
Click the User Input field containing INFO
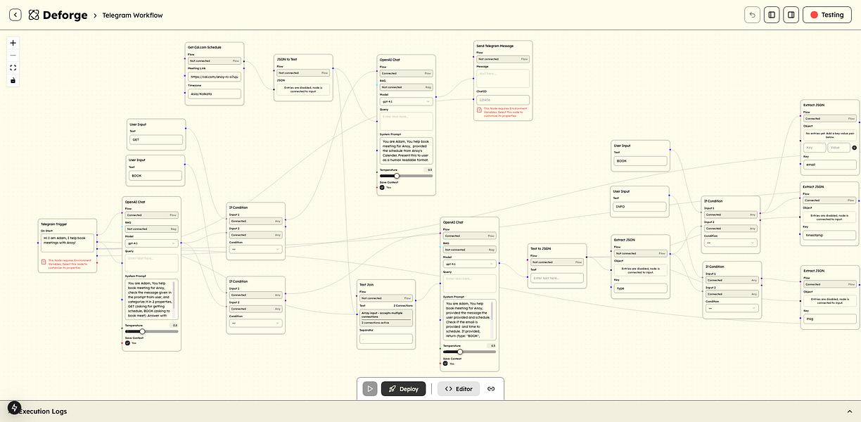pyautogui.click(x=640, y=207)
